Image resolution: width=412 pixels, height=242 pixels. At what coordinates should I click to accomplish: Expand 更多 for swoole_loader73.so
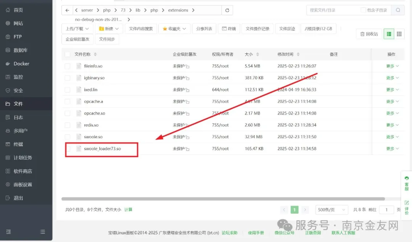(x=393, y=148)
